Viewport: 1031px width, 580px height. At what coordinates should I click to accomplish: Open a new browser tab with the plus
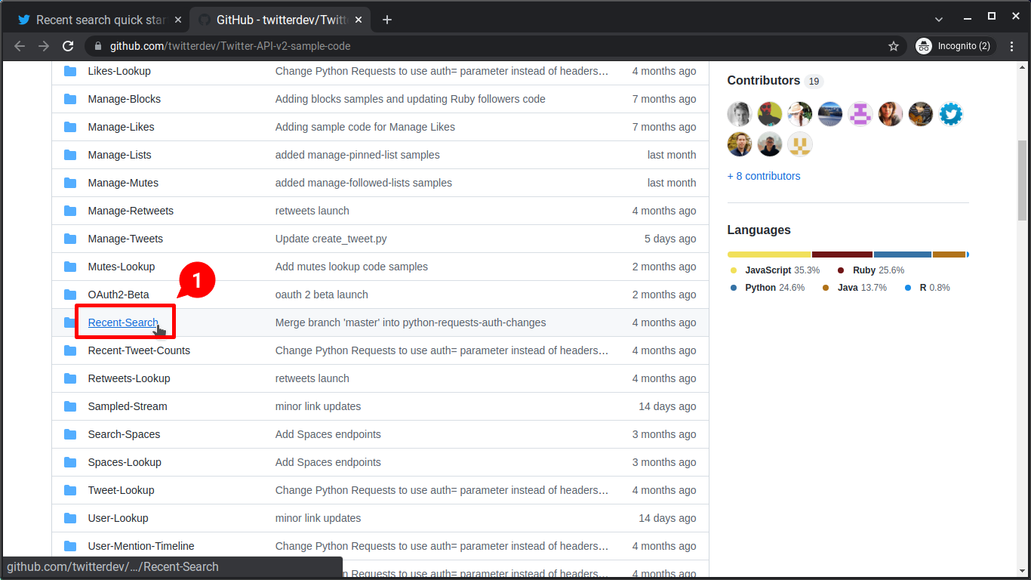click(387, 20)
